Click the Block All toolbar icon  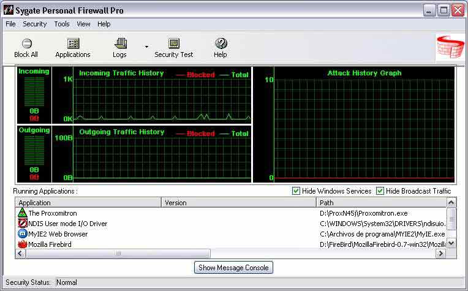[x=26, y=43]
